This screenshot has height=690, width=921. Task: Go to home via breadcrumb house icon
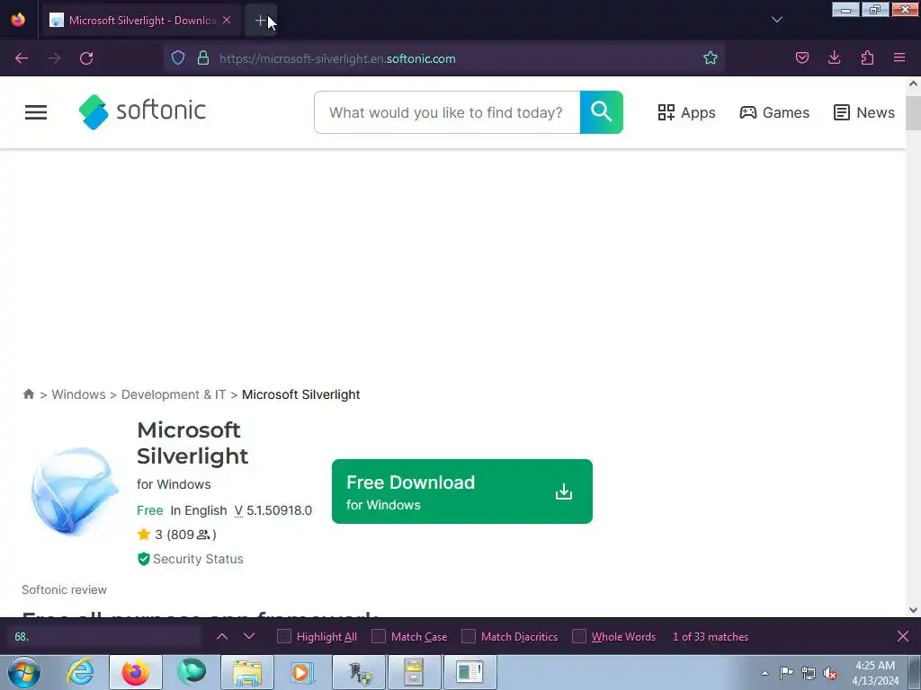[28, 394]
